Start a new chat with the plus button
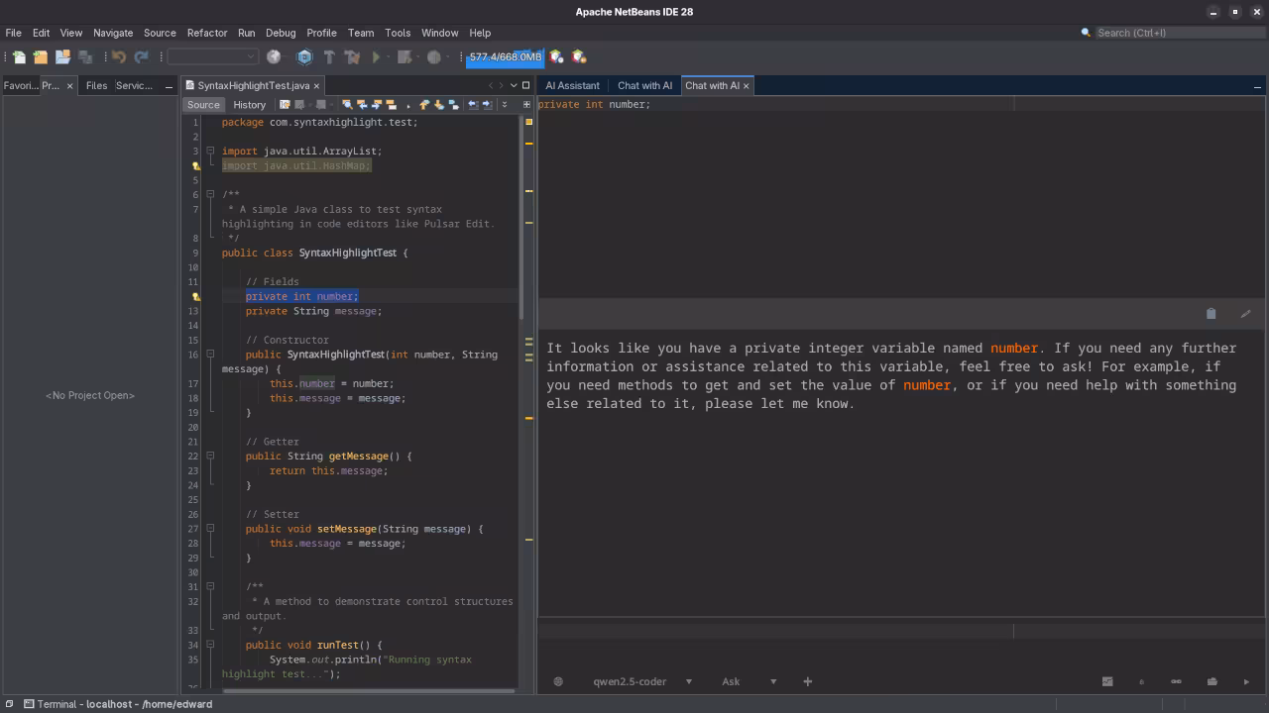The width and height of the screenshot is (1269, 713). coord(807,681)
